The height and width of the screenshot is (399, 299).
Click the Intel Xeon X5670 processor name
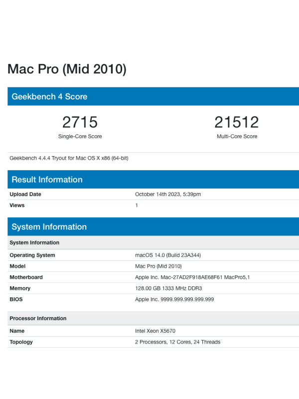tap(155, 331)
